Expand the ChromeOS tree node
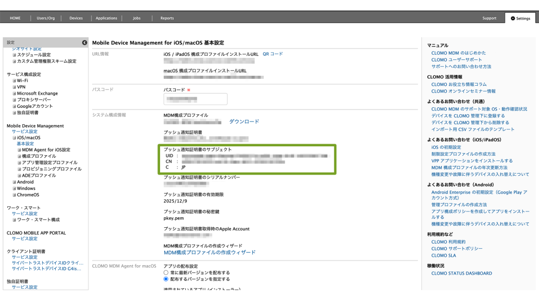Screen dimensions: 539x303 15,195
